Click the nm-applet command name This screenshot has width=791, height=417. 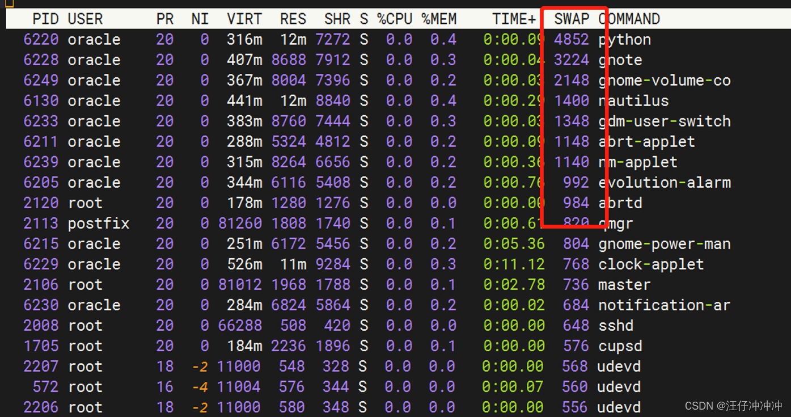[x=637, y=162]
